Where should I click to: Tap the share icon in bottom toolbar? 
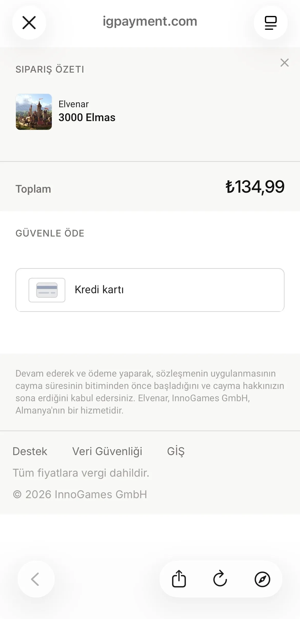(x=179, y=579)
